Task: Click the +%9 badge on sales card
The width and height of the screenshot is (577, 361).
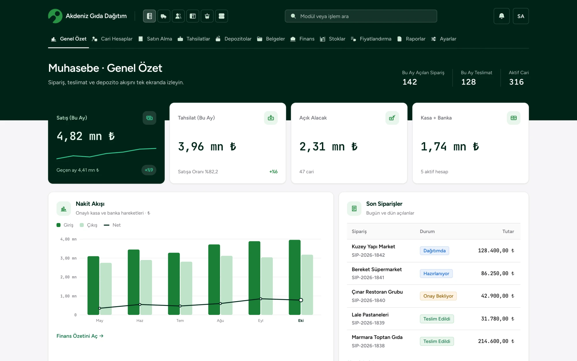Action: (149, 170)
